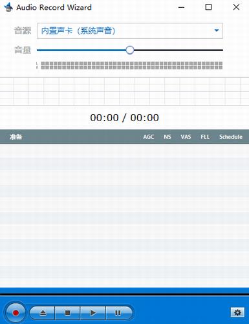
Task: Toggle the Schedule option
Action: [x=231, y=137]
